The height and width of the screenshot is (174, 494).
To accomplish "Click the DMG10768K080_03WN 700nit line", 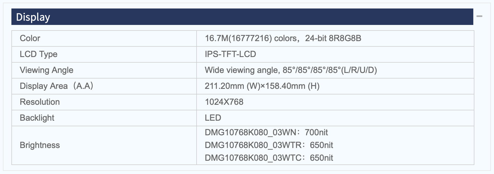I will 266,132.
